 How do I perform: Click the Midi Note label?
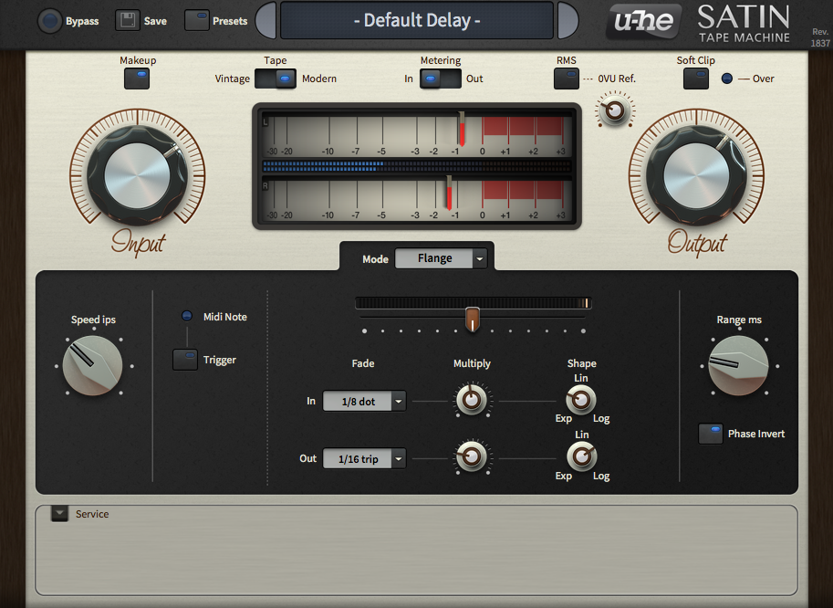click(x=225, y=317)
